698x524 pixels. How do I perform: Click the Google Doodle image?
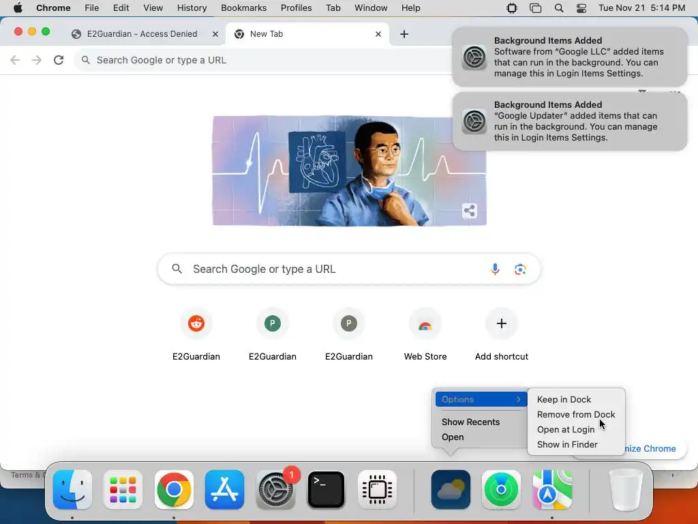point(350,171)
